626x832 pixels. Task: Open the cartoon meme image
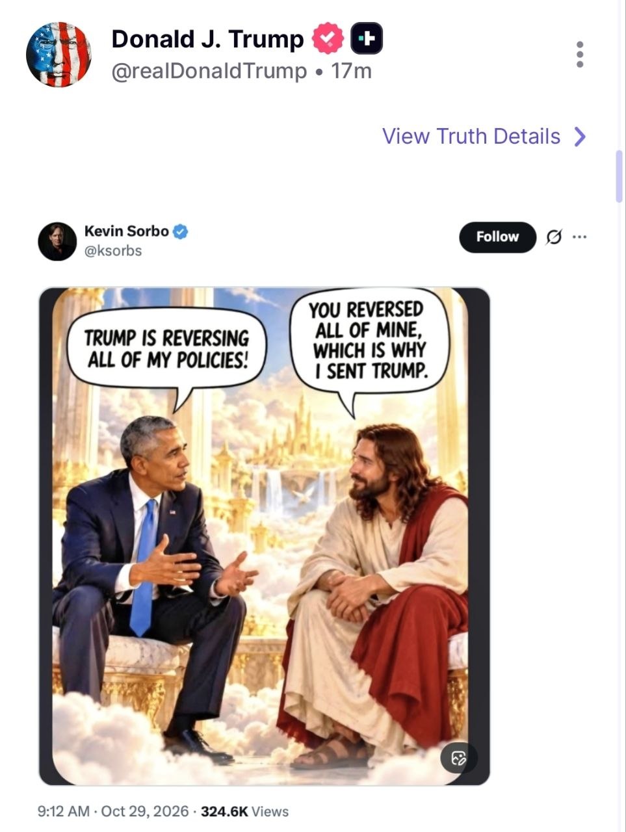pos(264,536)
